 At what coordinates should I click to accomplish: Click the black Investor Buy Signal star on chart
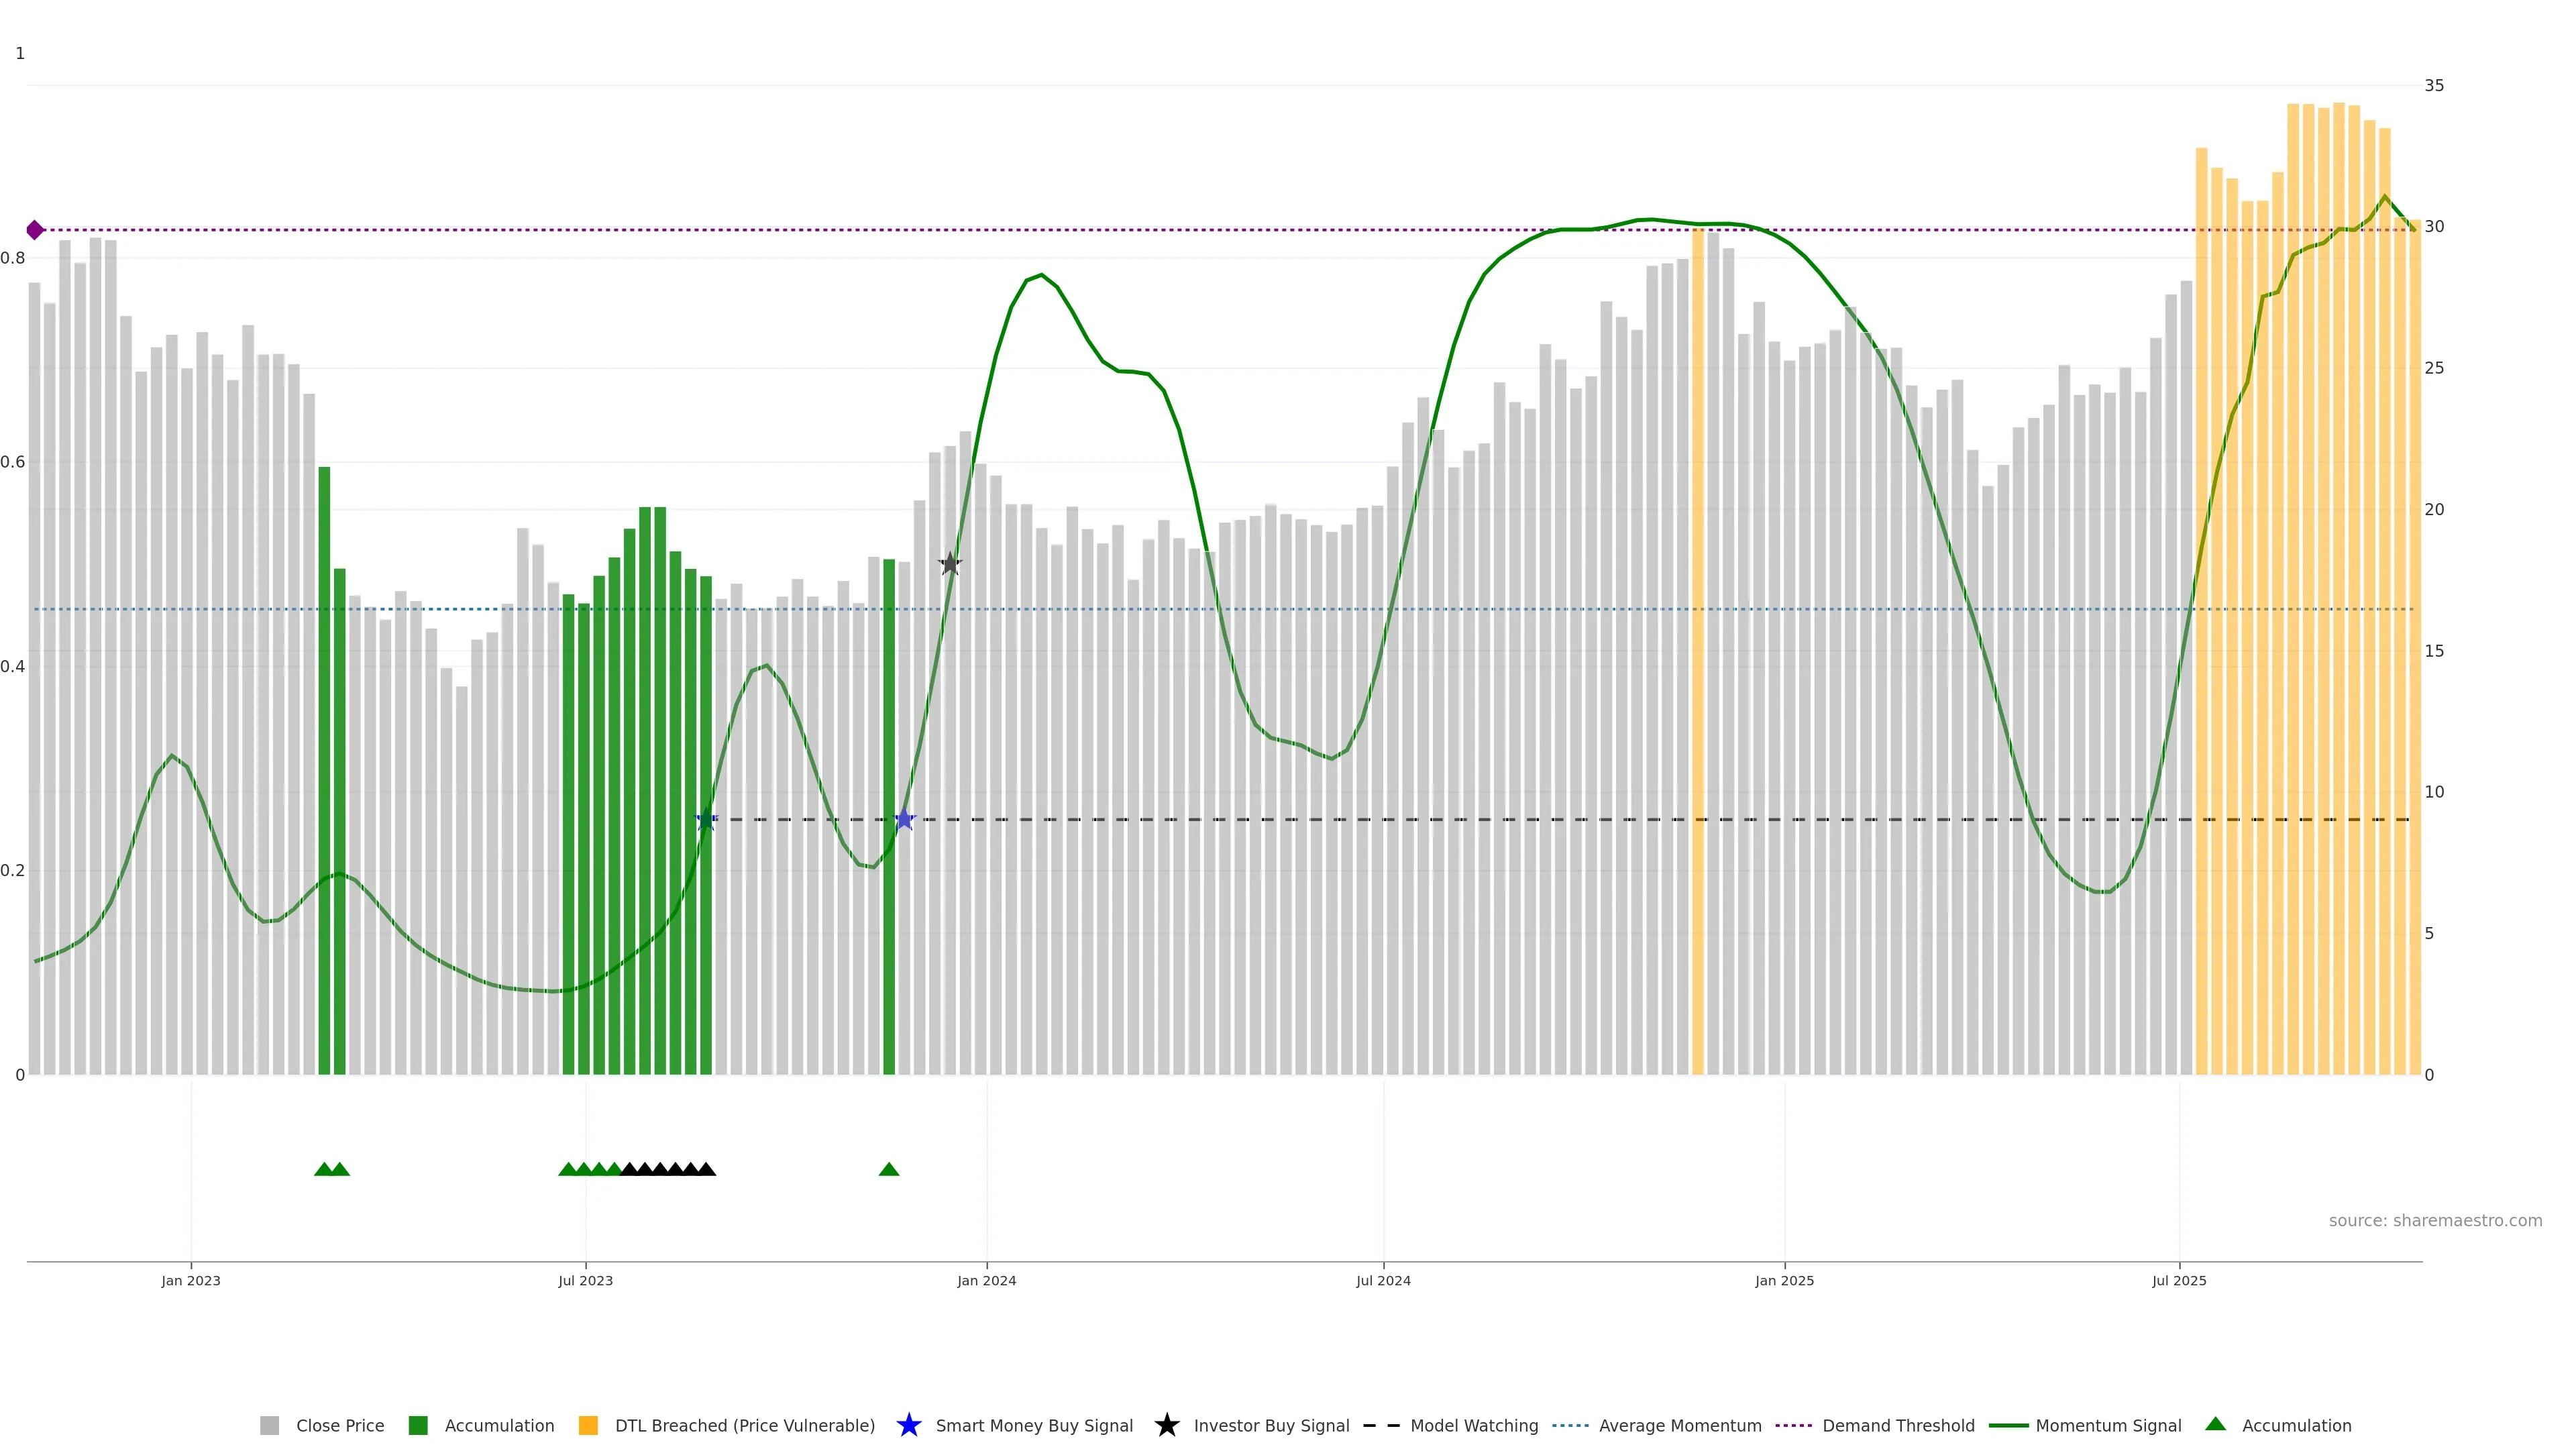click(950, 564)
